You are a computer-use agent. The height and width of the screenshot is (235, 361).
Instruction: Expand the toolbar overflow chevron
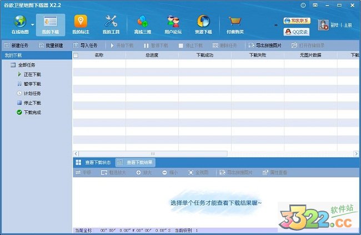276,25
